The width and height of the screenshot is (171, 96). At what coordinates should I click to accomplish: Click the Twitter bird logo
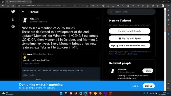[13, 12]
